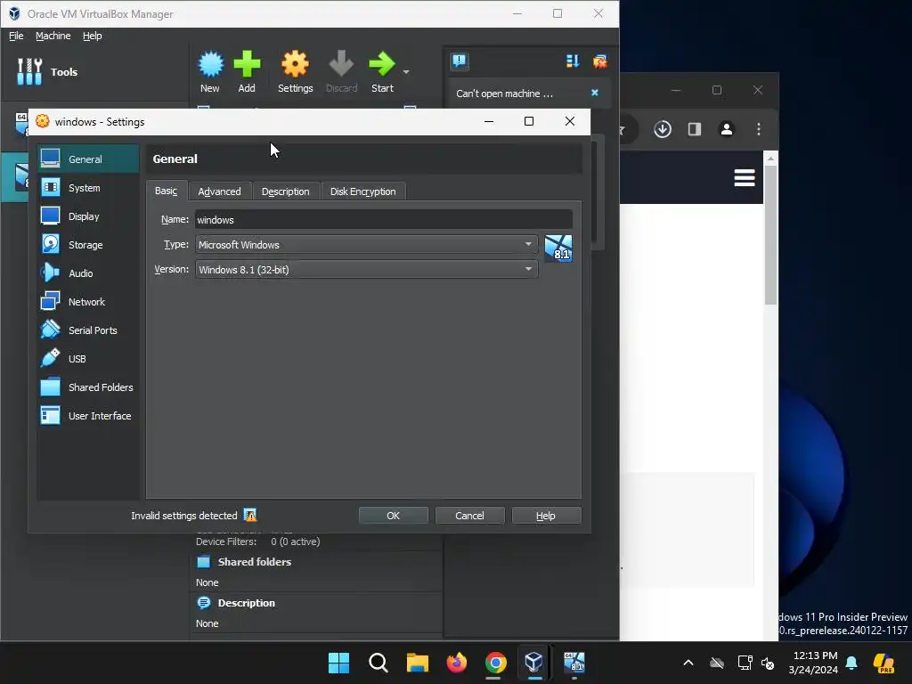Click the browser downloads icon

(x=663, y=129)
